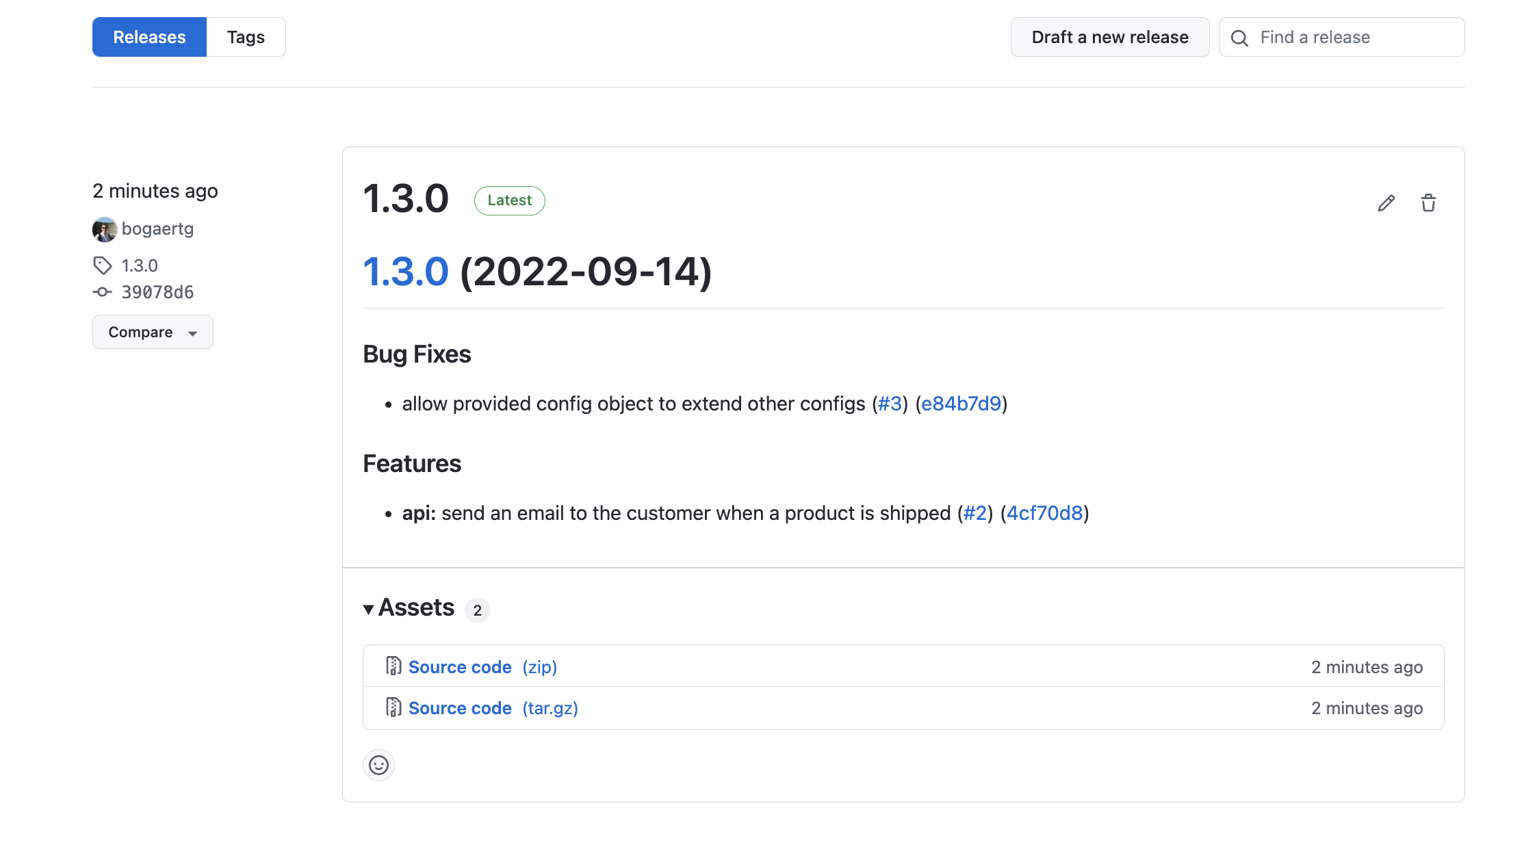Open the bogaertg user profile link

[157, 228]
